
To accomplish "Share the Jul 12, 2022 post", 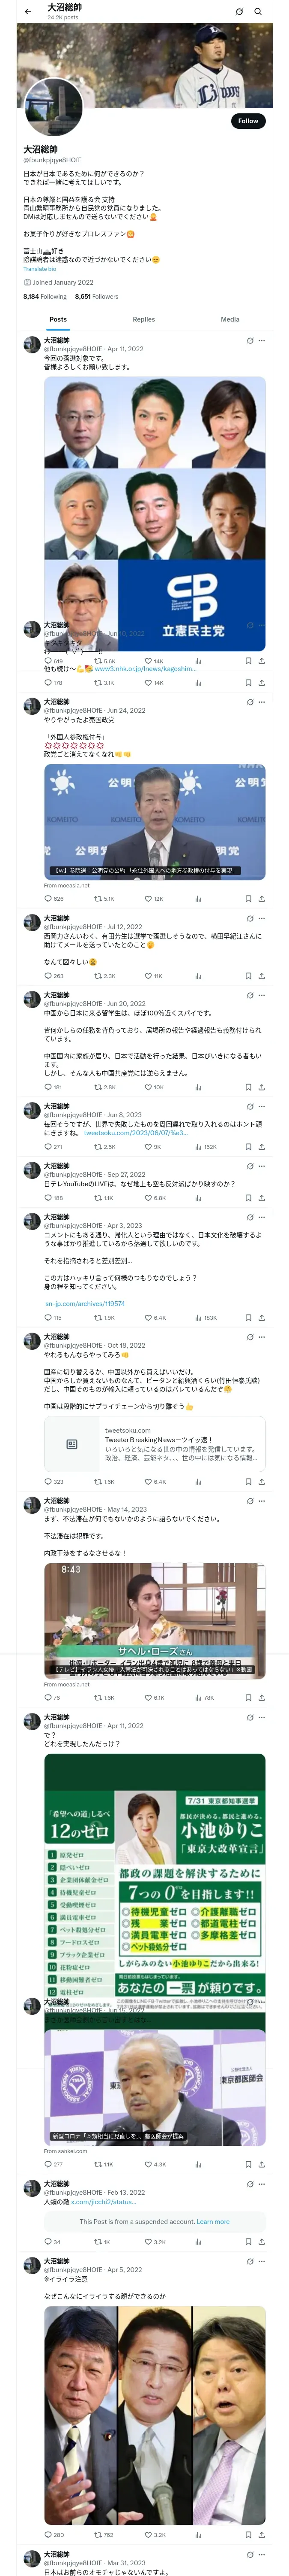I will (x=261, y=975).
